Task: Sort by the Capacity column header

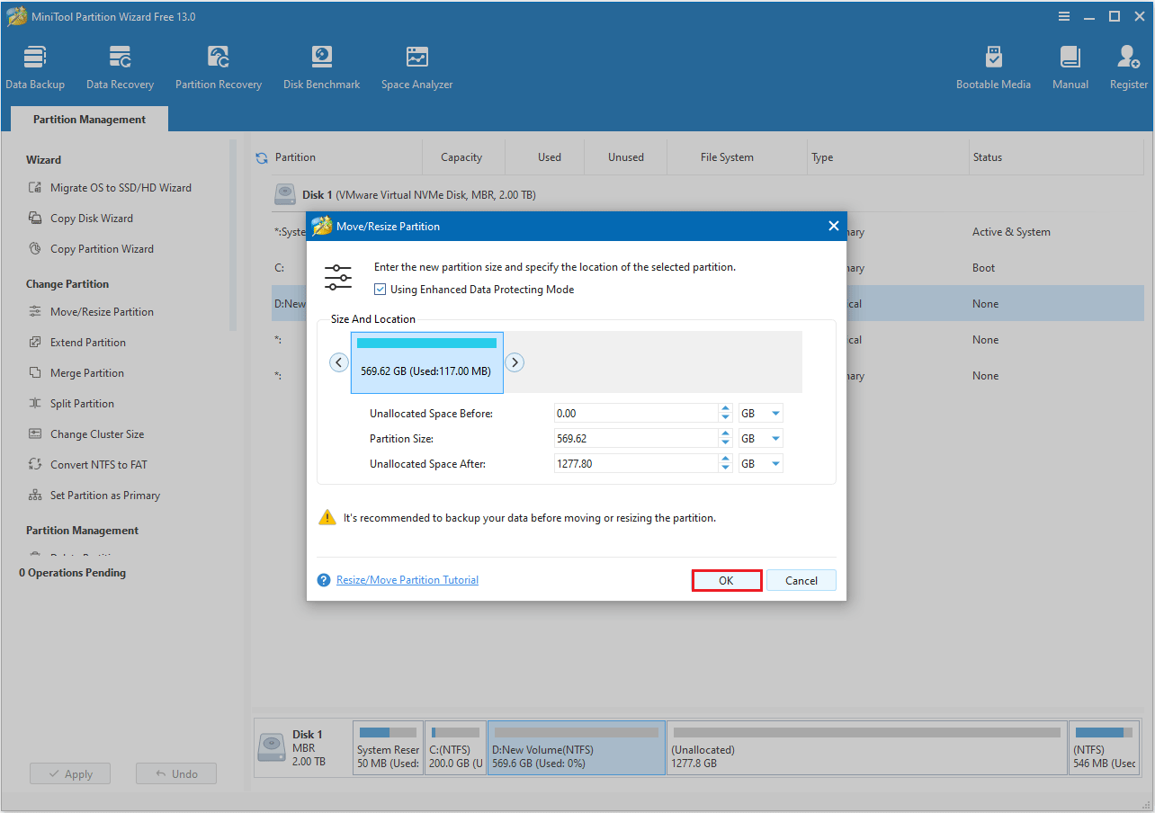Action: tap(461, 157)
